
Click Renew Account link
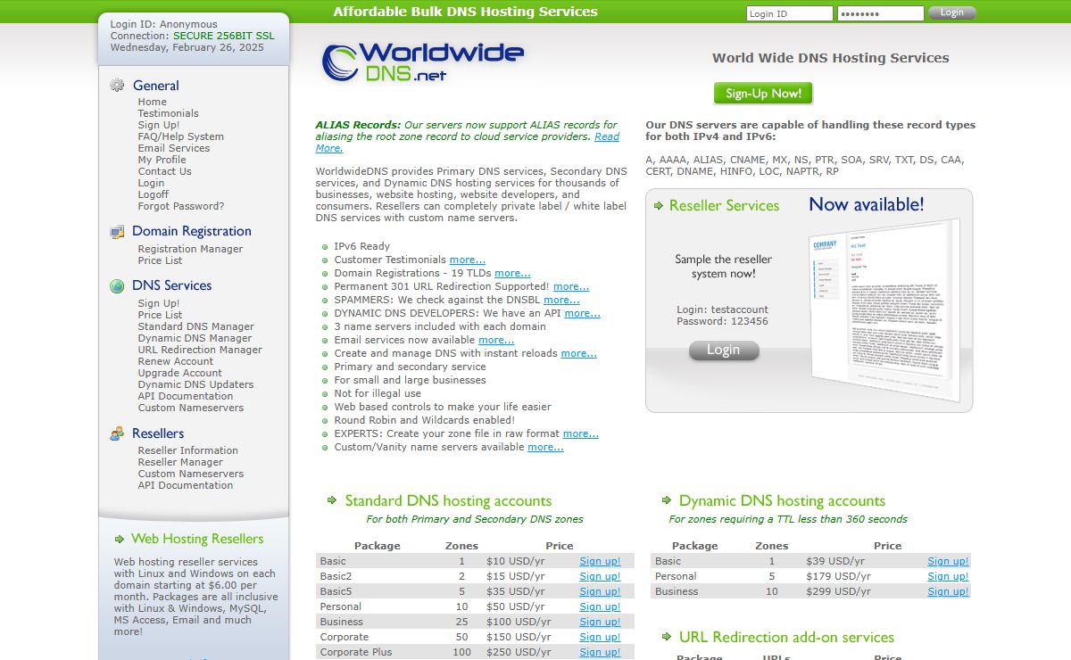(x=175, y=361)
